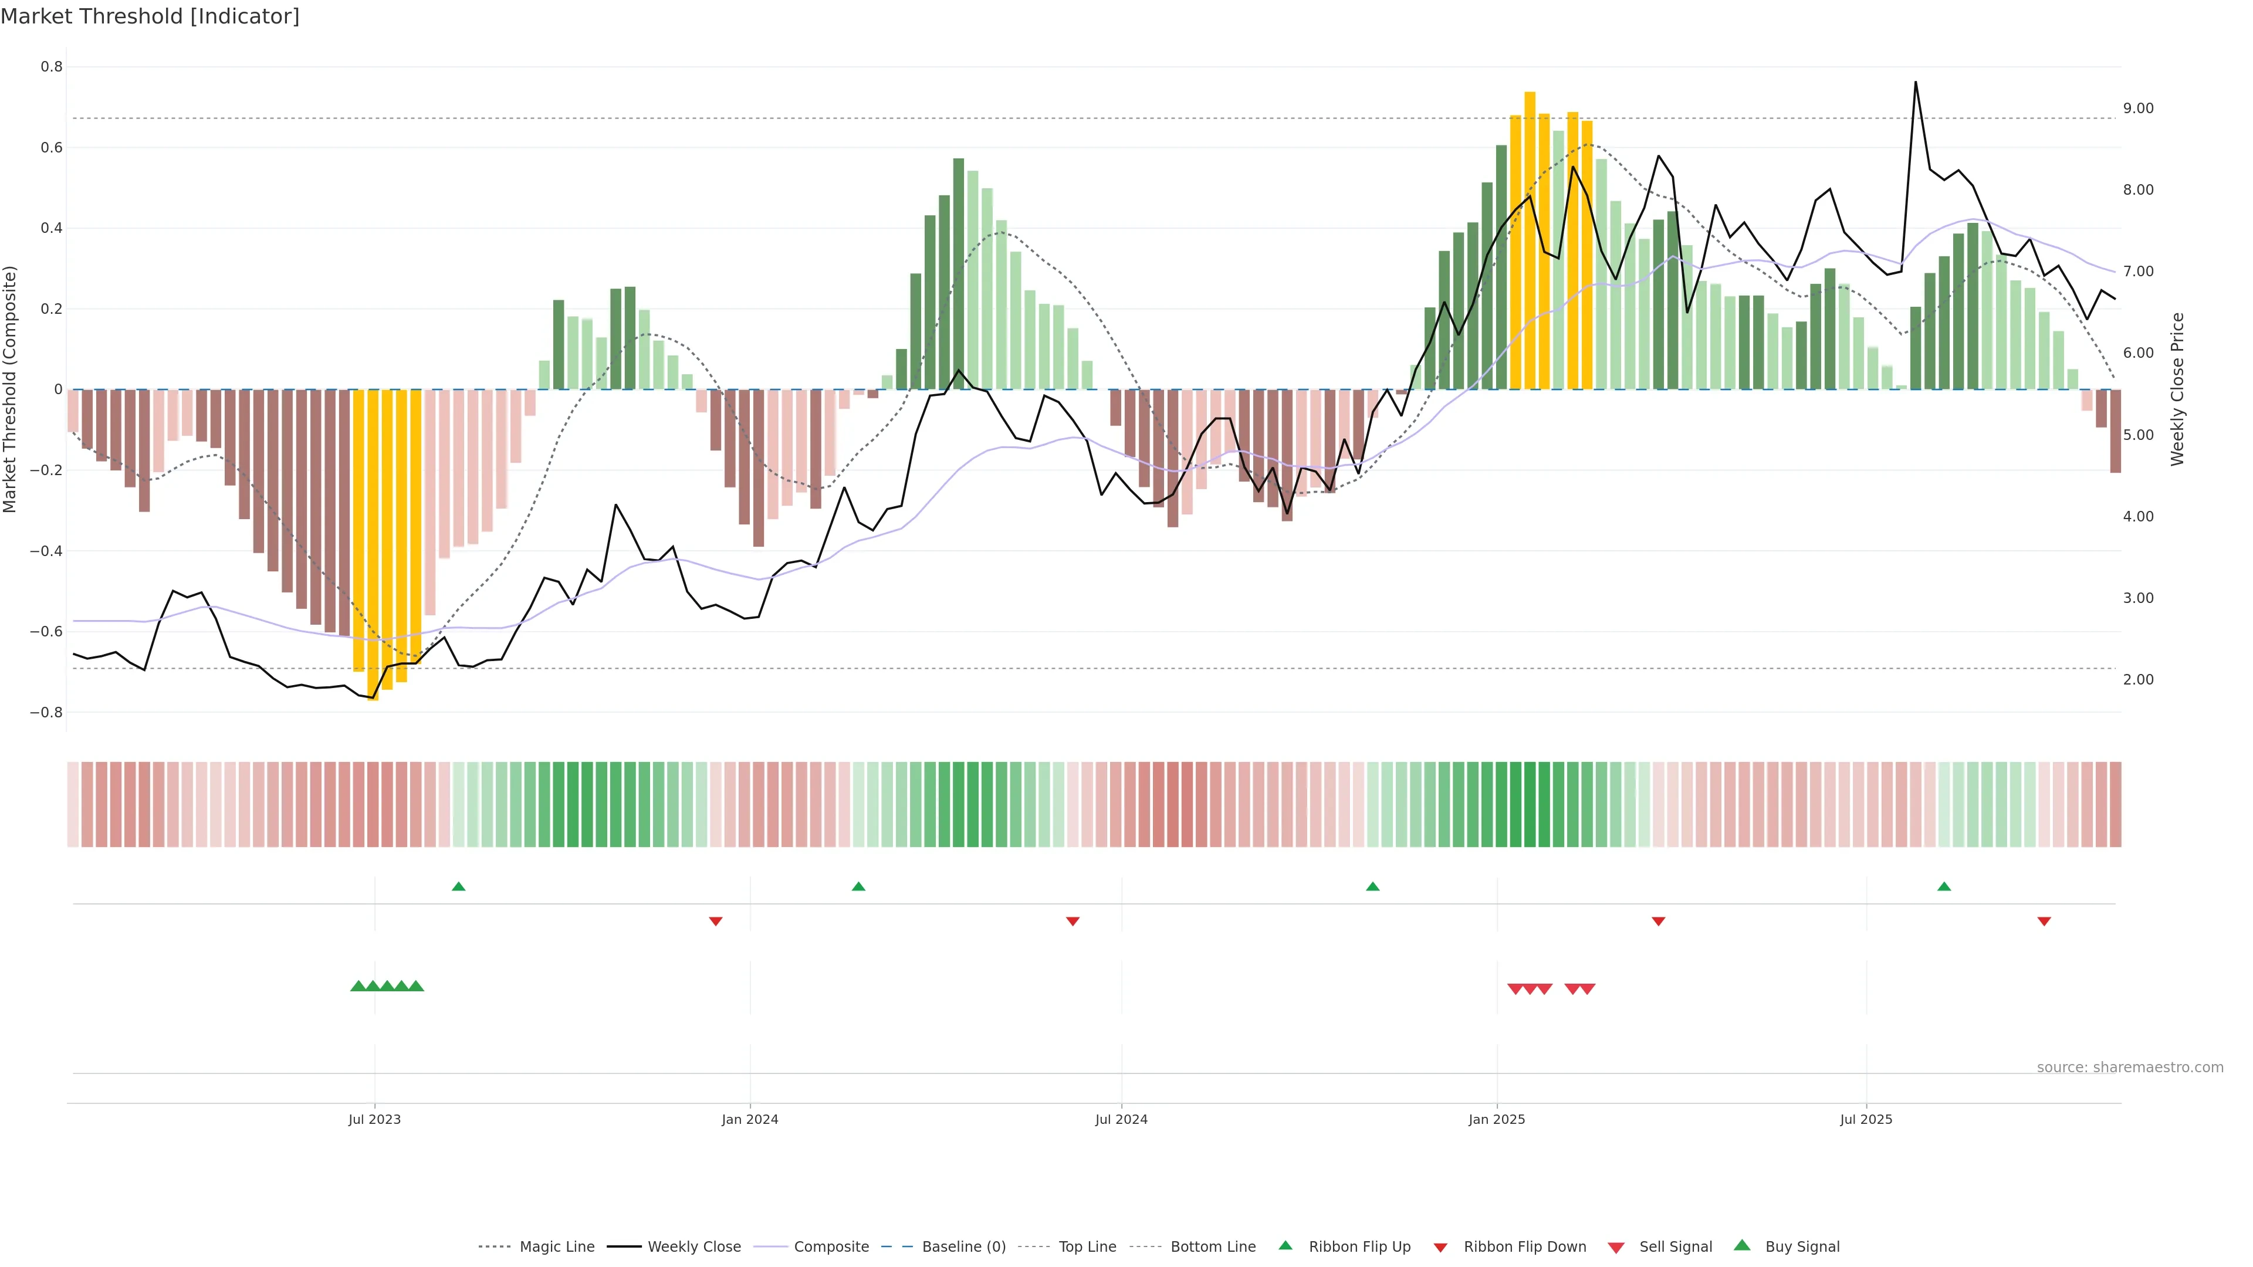Click the green flip-up marker after Jul 2025
Image resolution: width=2253 pixels, height=1267 pixels.
(x=1944, y=887)
